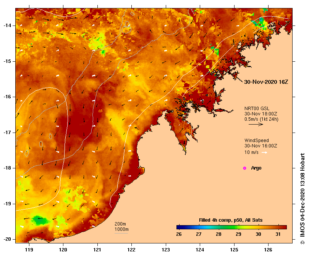Click the 0.5m/s (1kt 24h) text
The height and width of the screenshot is (256, 309).
pos(261,119)
